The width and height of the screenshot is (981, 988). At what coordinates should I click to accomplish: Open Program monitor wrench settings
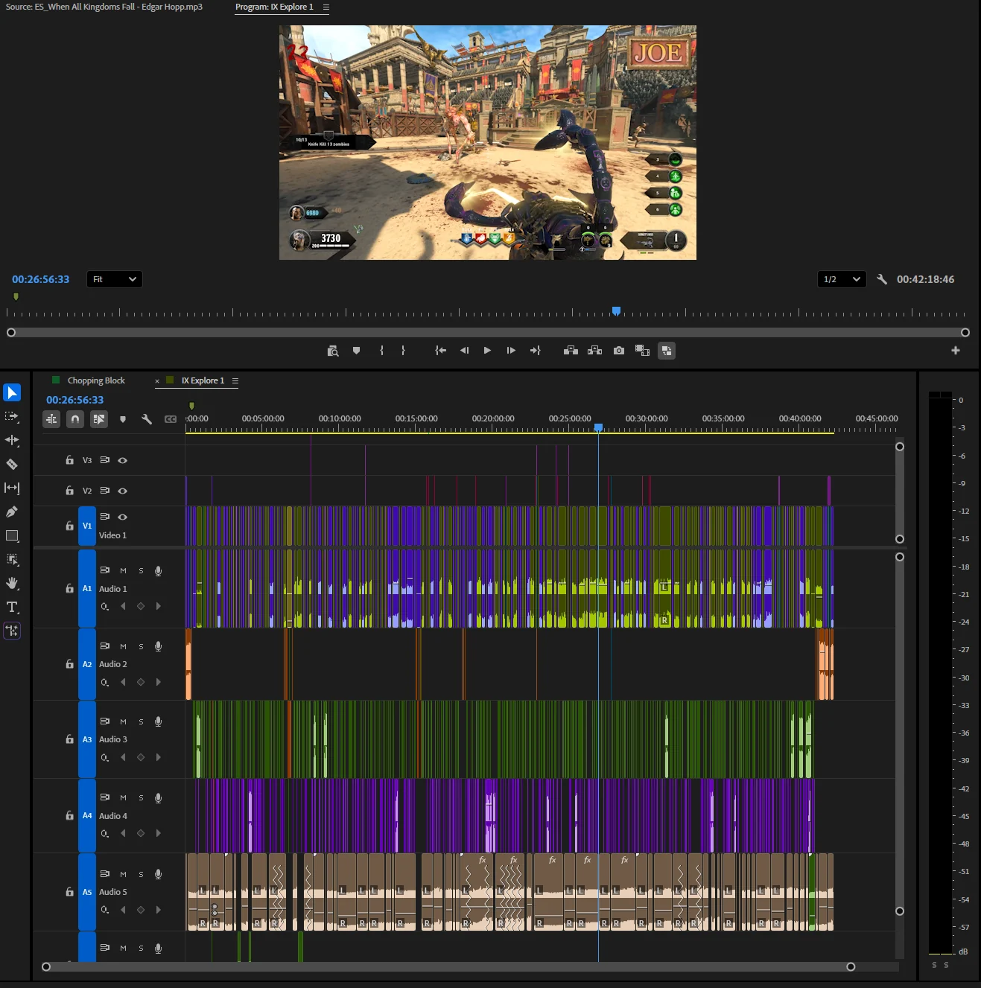tap(882, 279)
